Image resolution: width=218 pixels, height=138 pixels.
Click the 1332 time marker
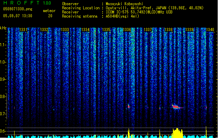click(44, 30)
